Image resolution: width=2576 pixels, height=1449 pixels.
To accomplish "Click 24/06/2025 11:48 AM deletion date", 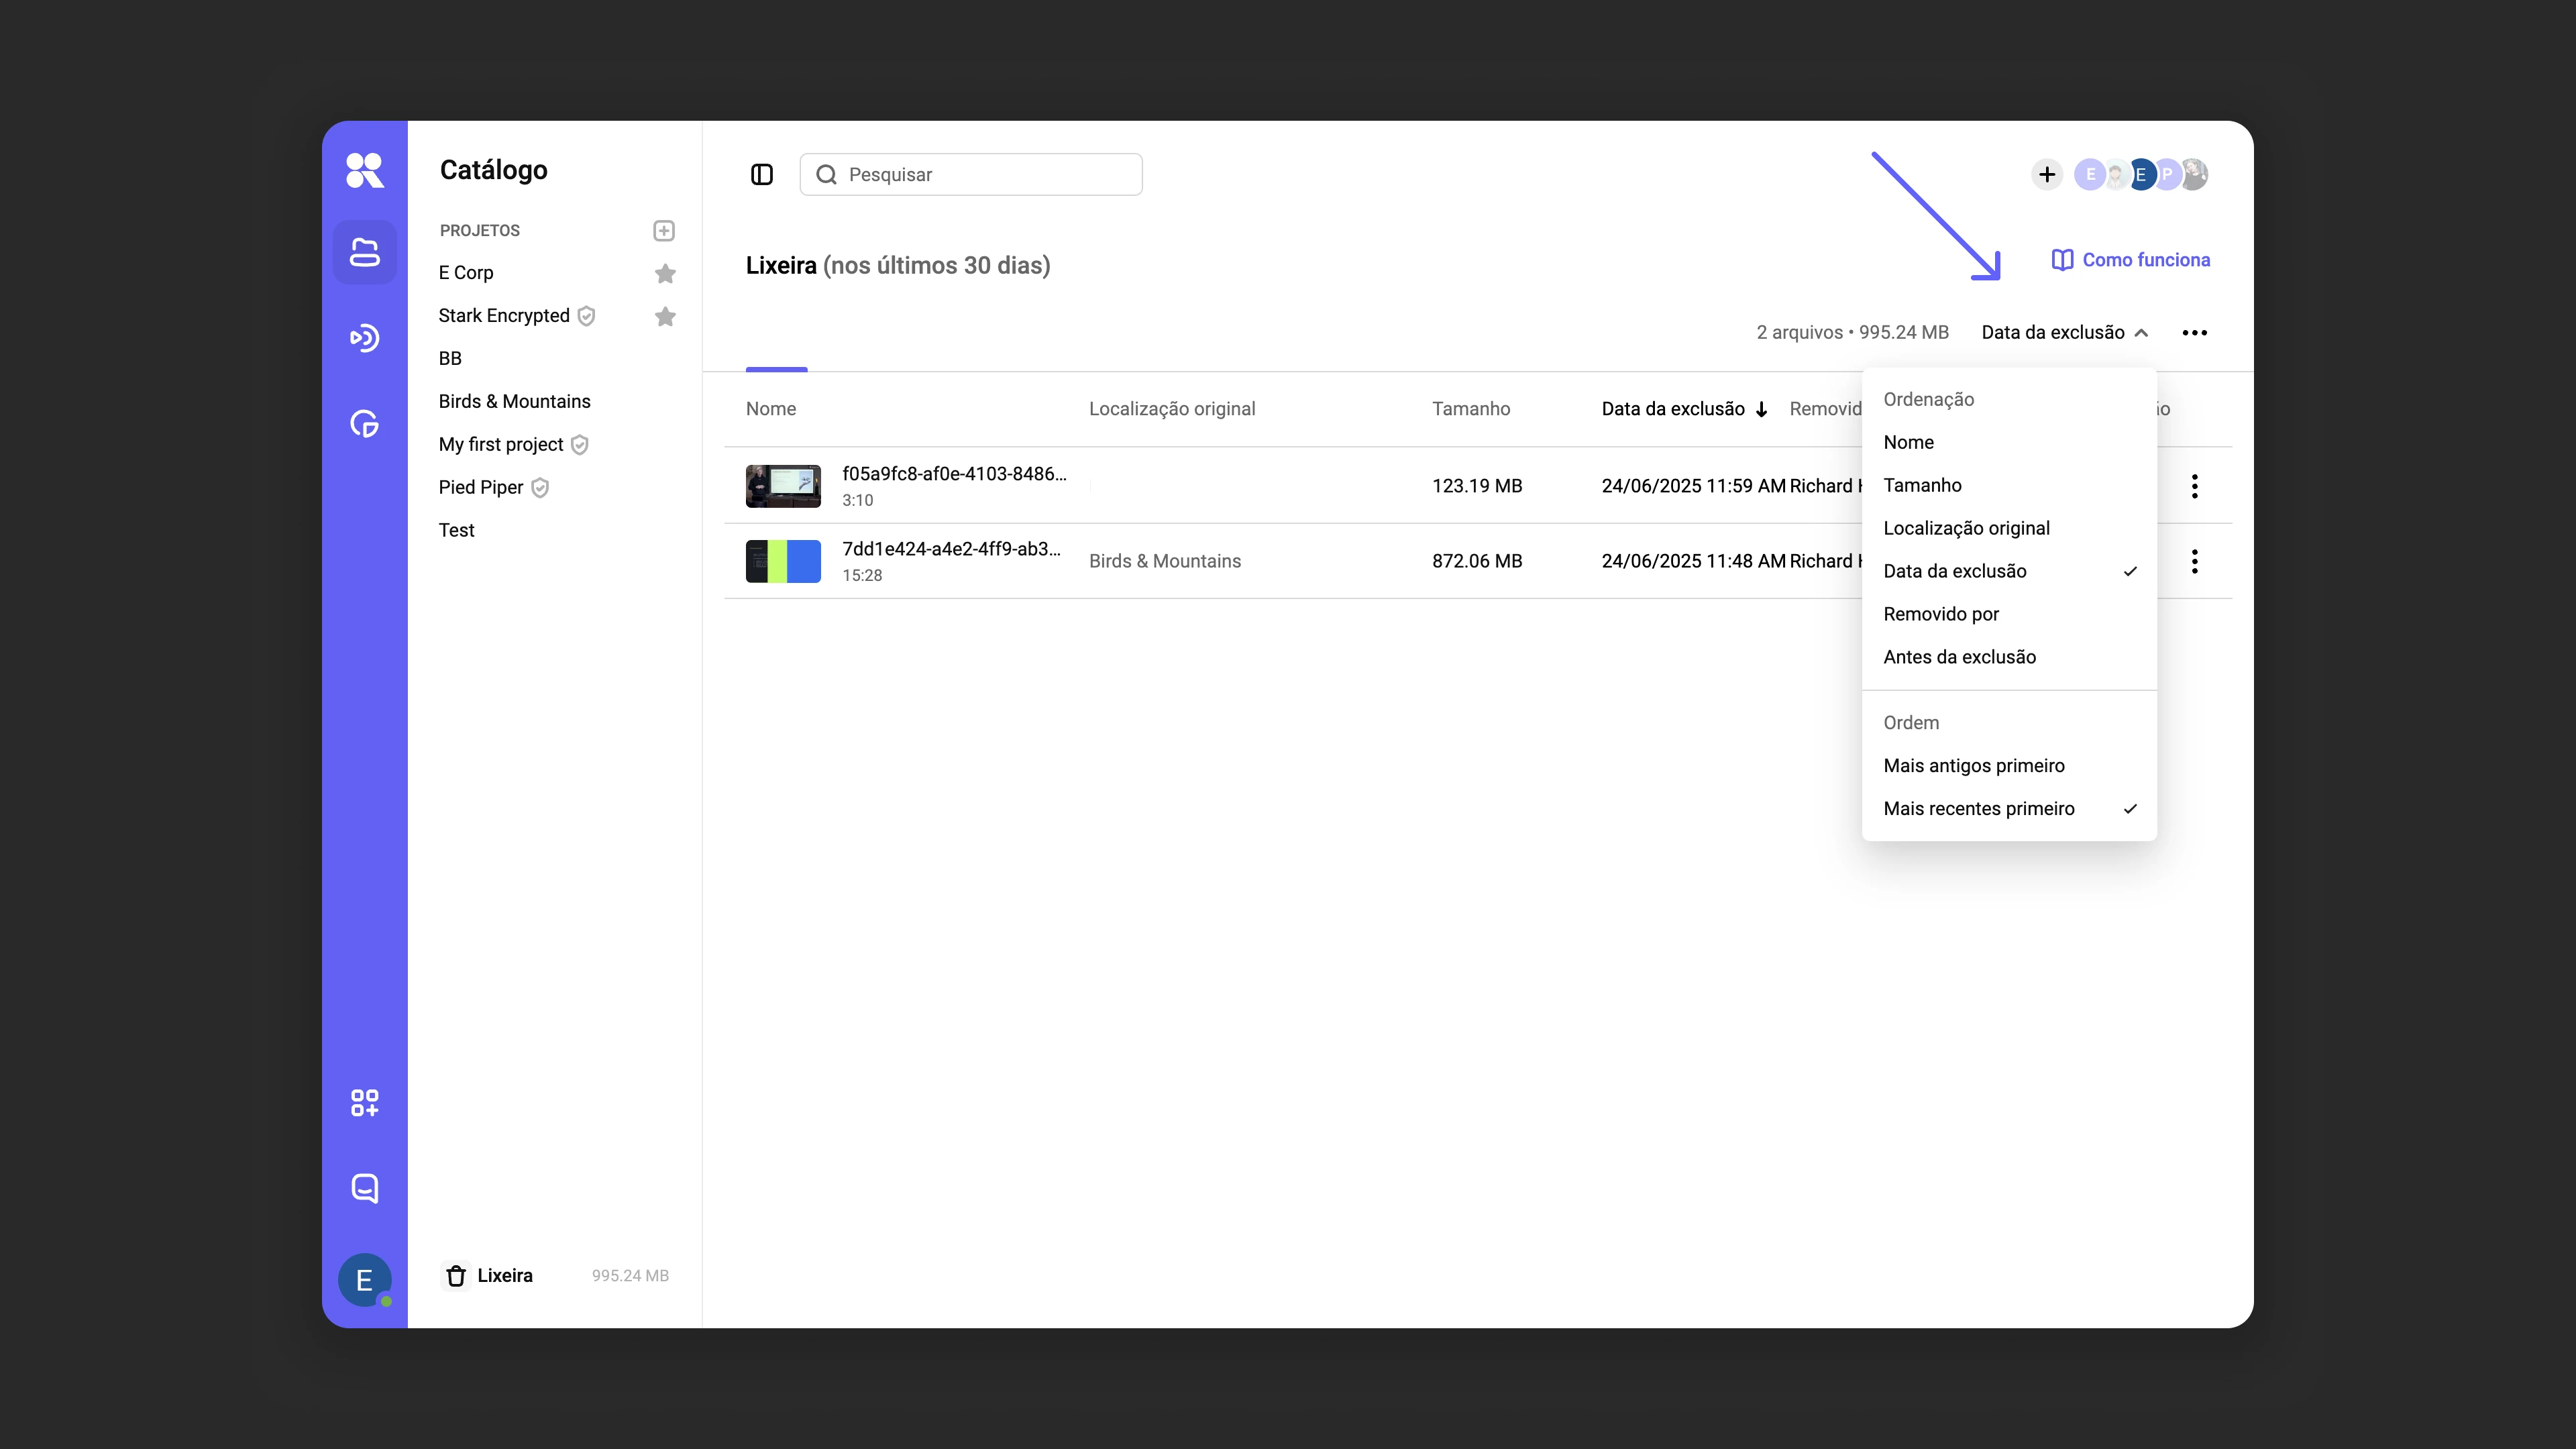I will [x=1693, y=562].
